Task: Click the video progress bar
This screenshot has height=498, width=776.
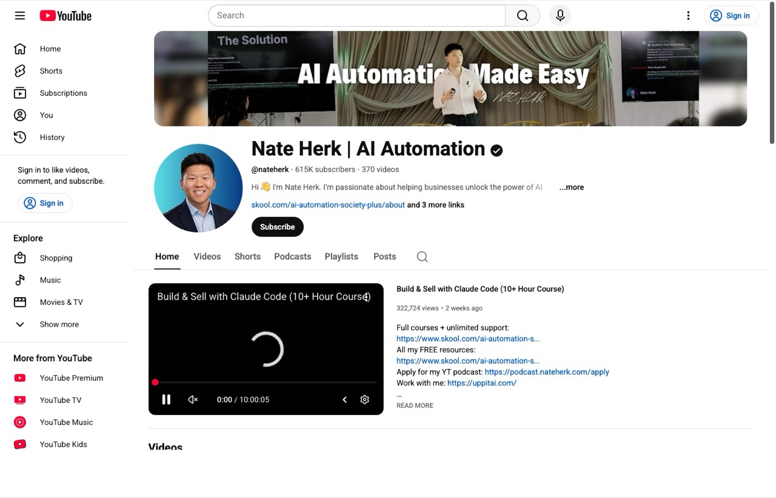Action: pyautogui.click(x=266, y=382)
